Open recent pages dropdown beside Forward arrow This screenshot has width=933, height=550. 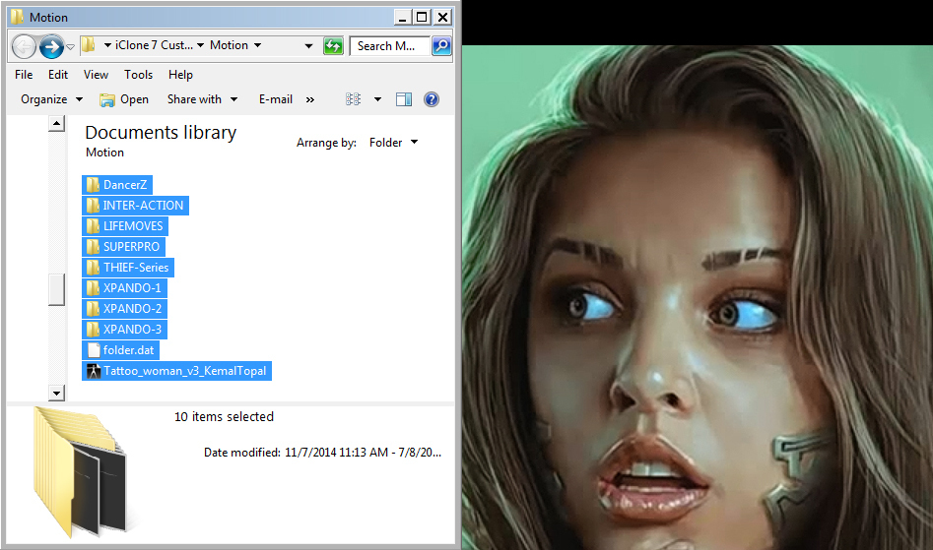[70, 46]
